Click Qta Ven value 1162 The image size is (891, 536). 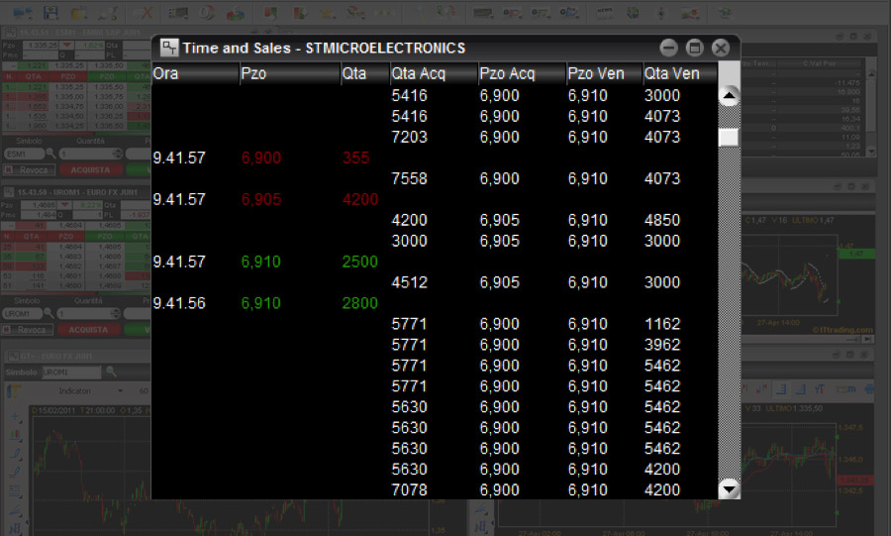tap(662, 324)
